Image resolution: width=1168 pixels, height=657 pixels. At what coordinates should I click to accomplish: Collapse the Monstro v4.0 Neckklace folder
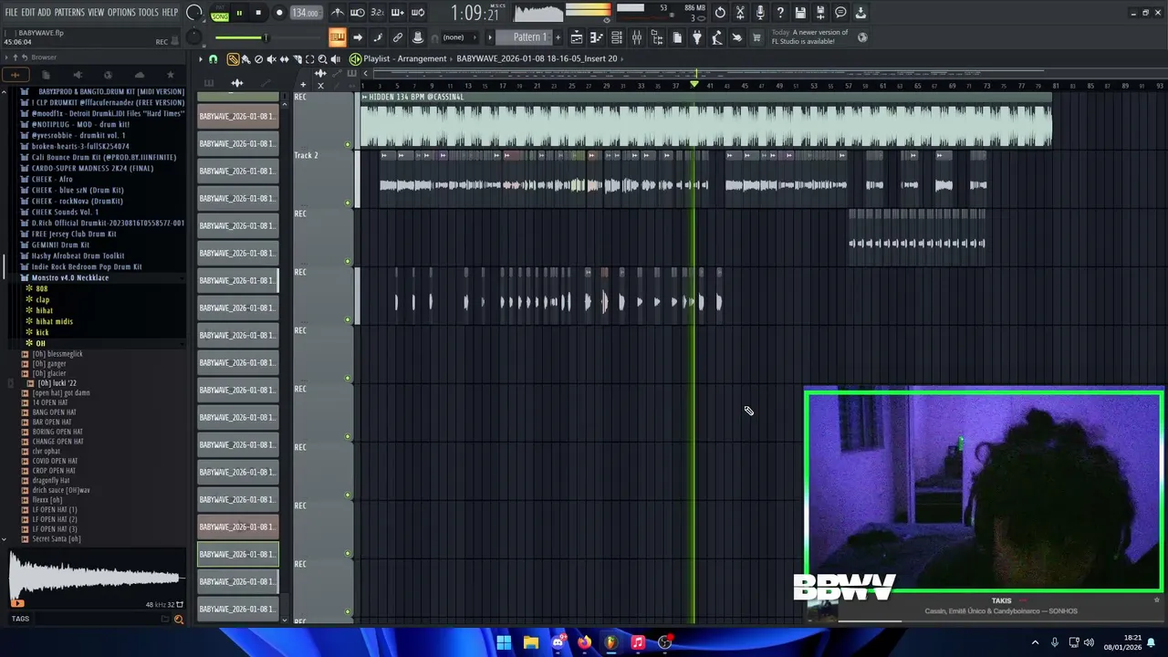(70, 277)
